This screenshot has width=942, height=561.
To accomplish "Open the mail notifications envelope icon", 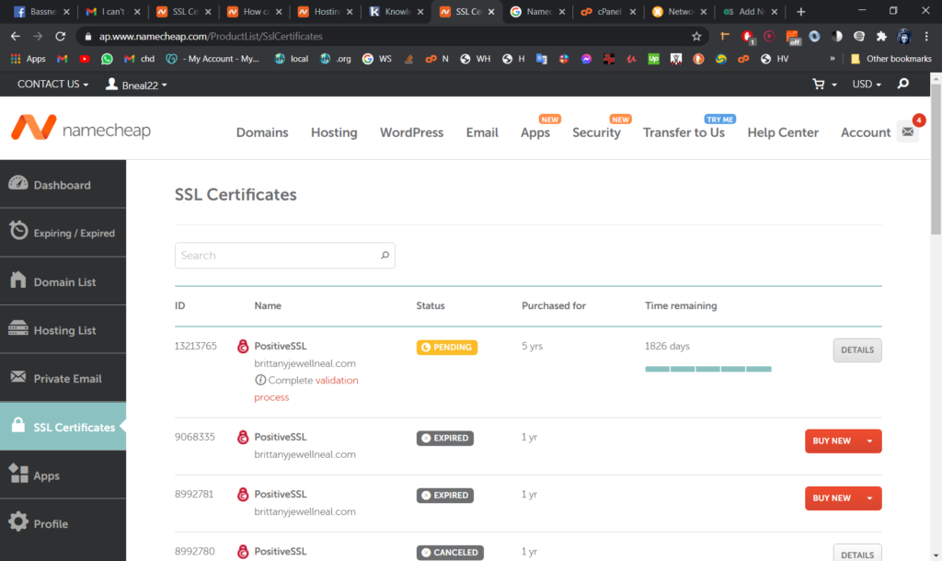I will [x=907, y=132].
